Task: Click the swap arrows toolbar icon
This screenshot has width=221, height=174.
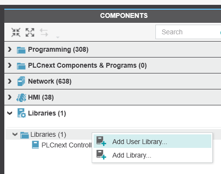Action: 44,32
